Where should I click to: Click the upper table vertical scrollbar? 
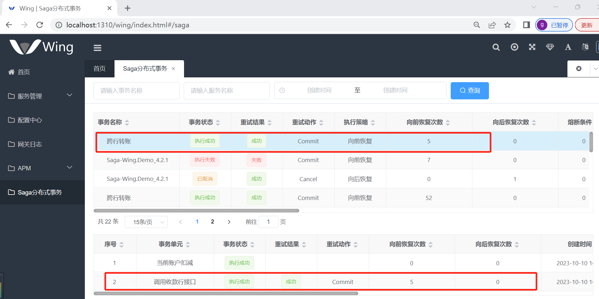[591, 142]
